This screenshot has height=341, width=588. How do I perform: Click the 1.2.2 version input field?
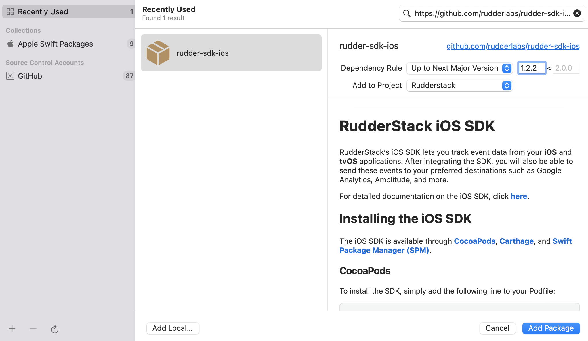pos(531,68)
